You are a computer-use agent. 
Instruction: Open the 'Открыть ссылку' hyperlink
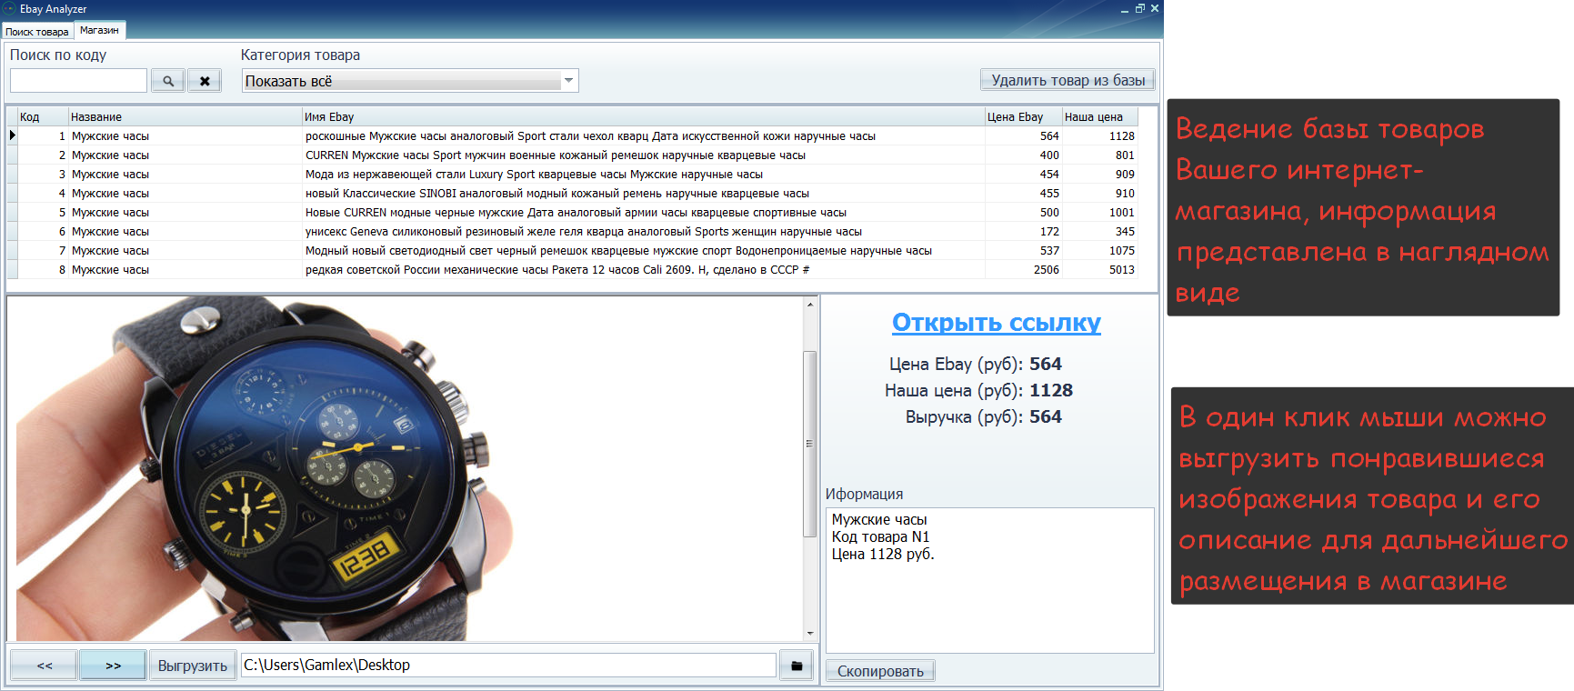point(997,323)
